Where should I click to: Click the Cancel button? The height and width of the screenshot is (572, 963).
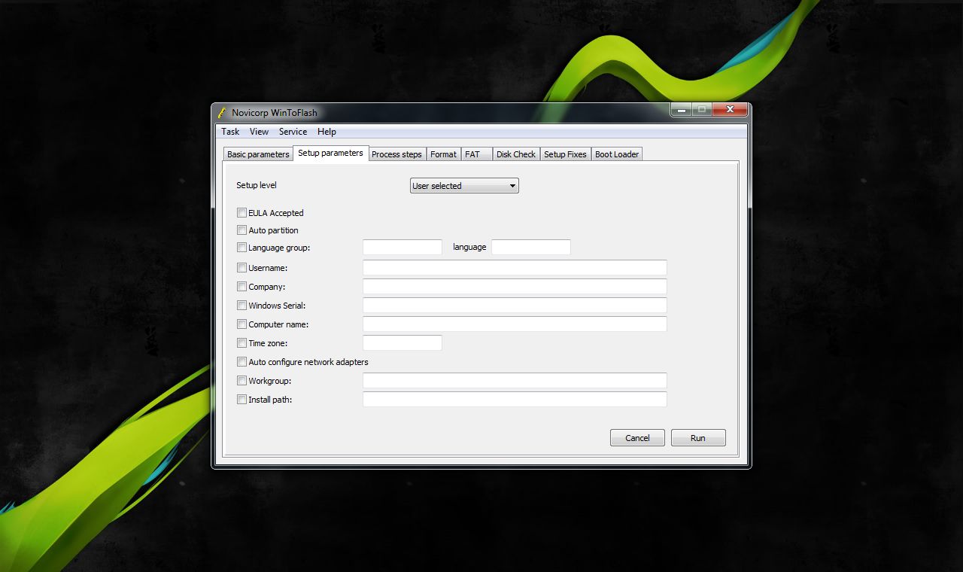pyautogui.click(x=637, y=438)
